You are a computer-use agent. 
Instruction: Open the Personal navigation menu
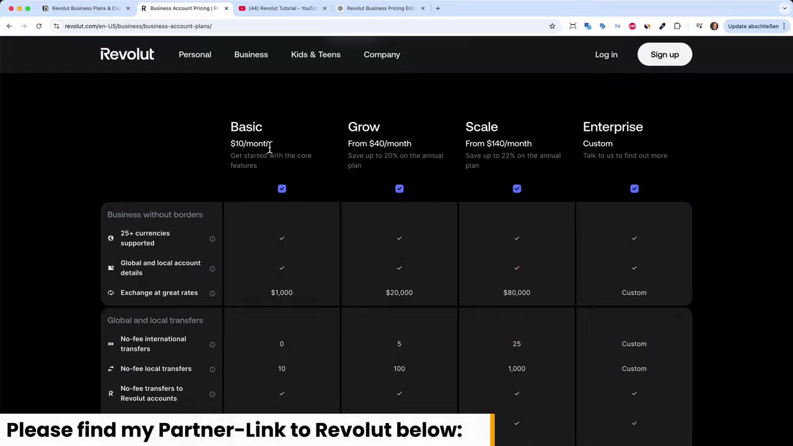[x=195, y=55]
